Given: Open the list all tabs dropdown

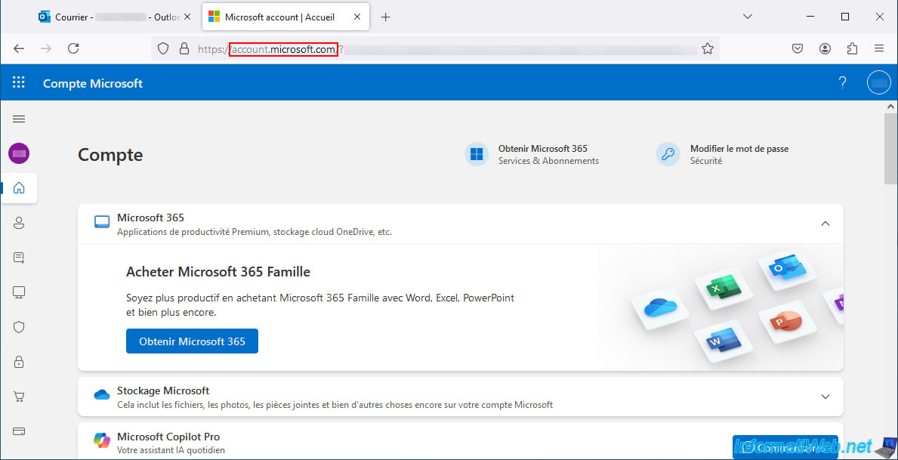Looking at the screenshot, I should (748, 17).
